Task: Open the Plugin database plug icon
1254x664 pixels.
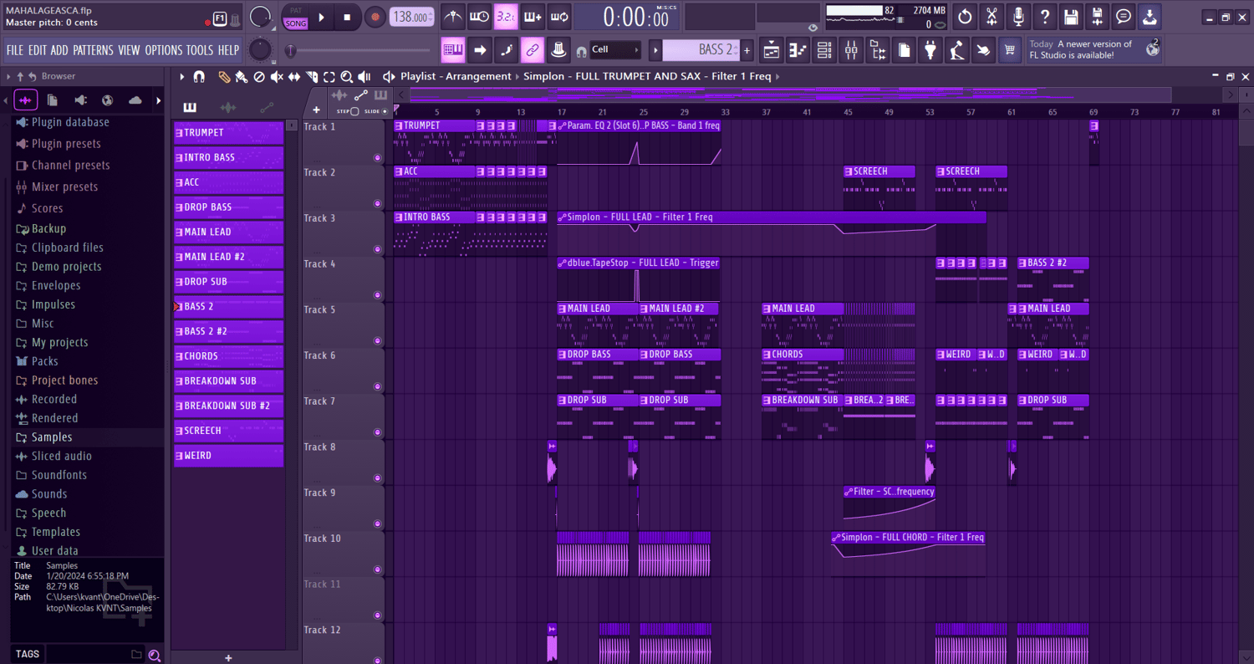Action: pos(930,50)
